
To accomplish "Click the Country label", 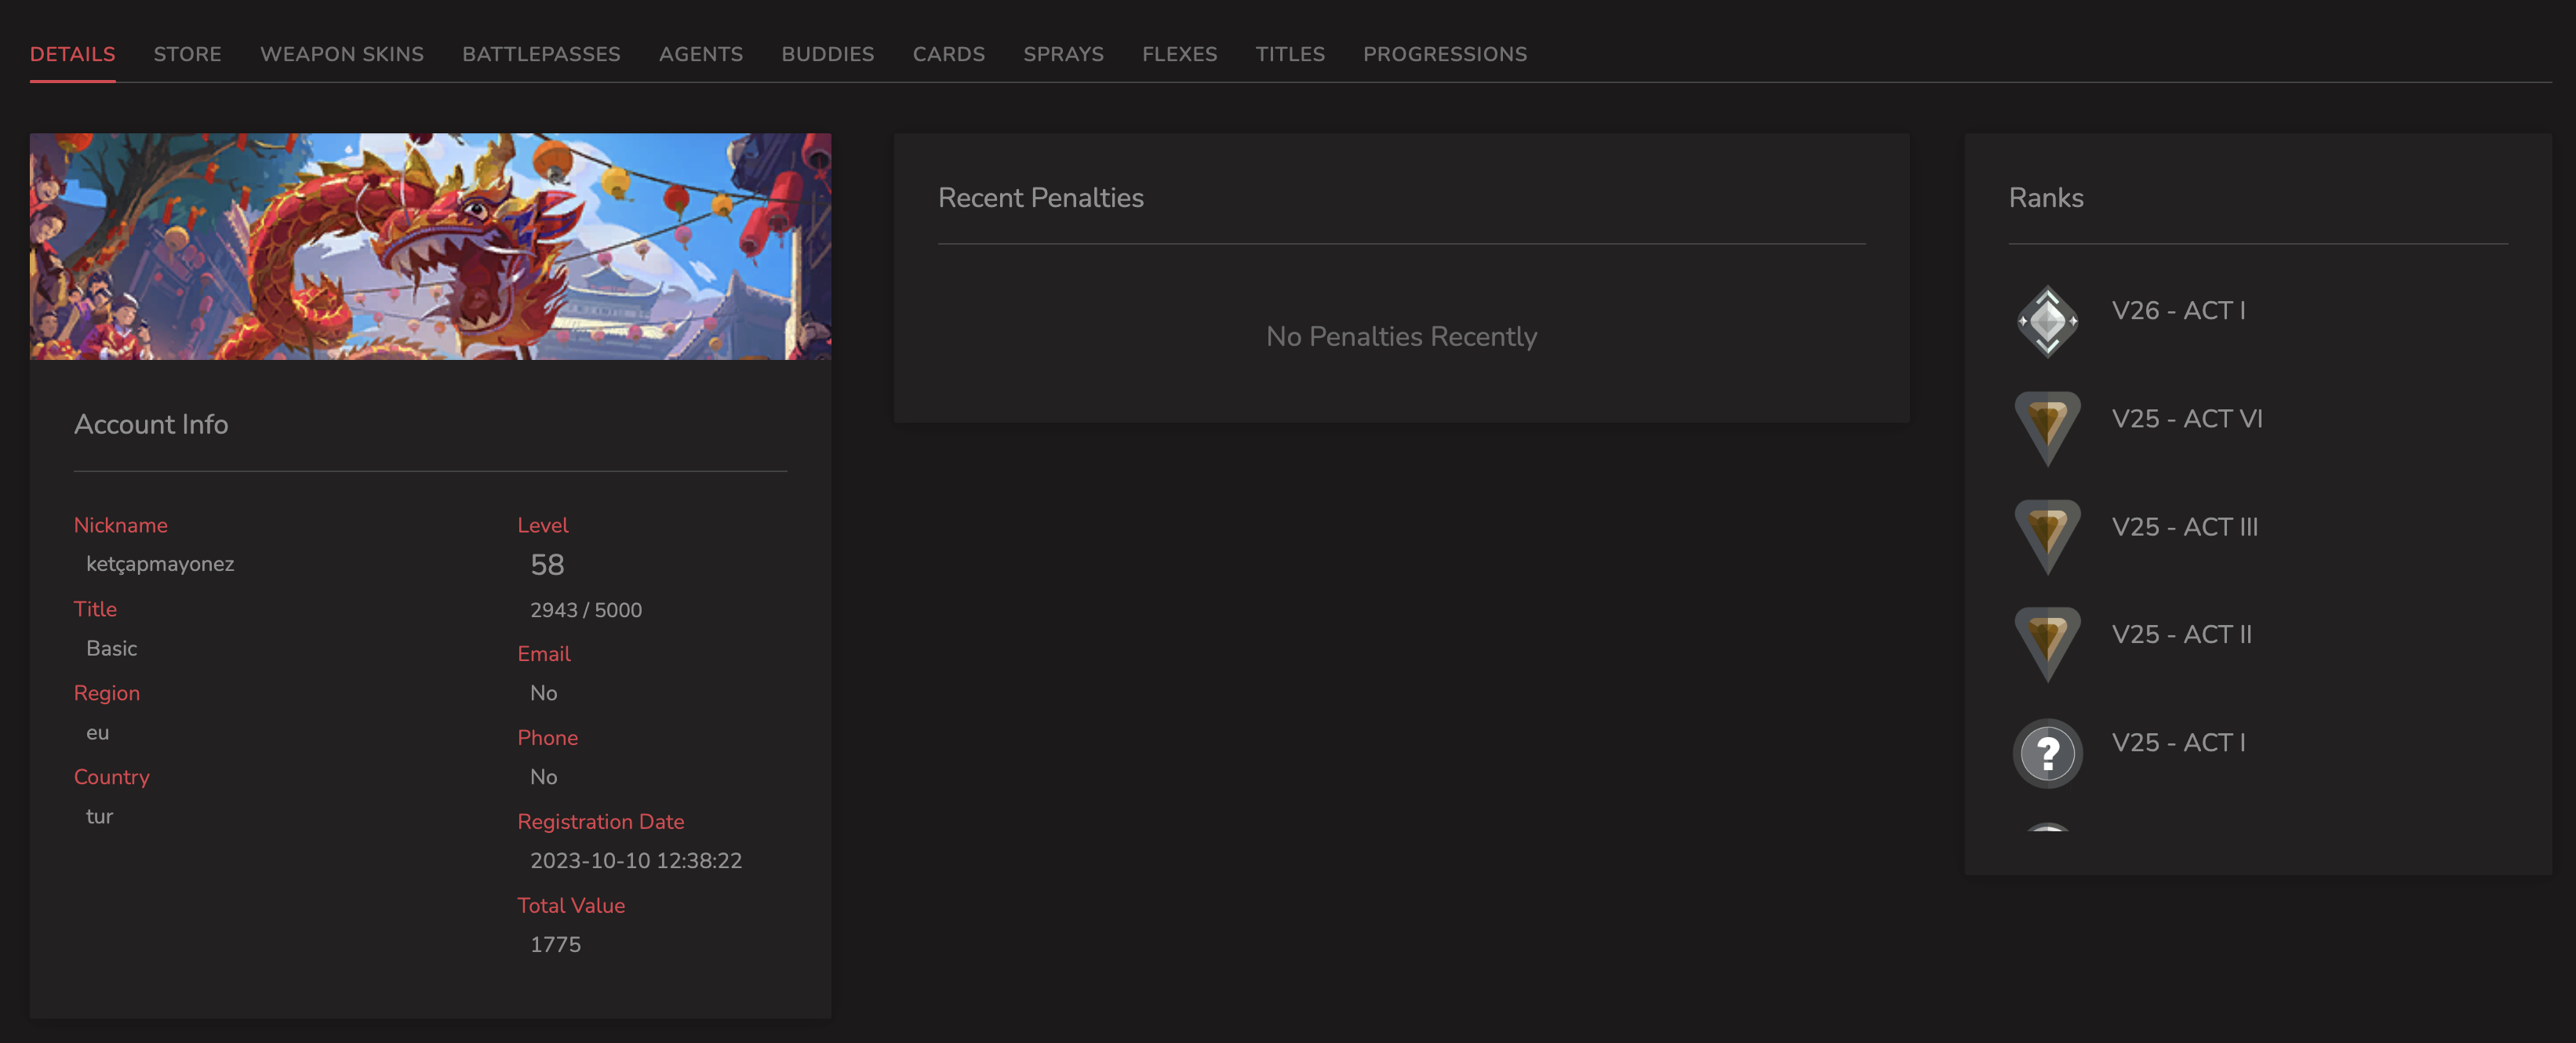I will click(x=111, y=777).
